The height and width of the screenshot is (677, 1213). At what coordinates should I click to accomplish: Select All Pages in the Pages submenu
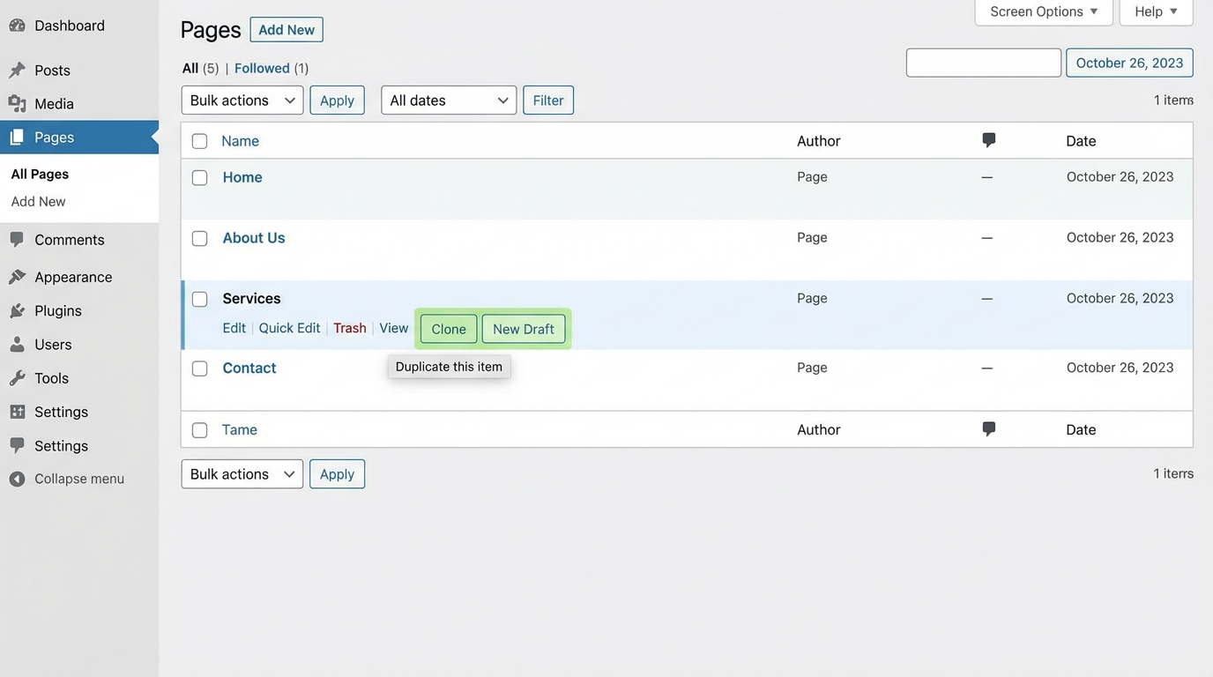click(39, 173)
